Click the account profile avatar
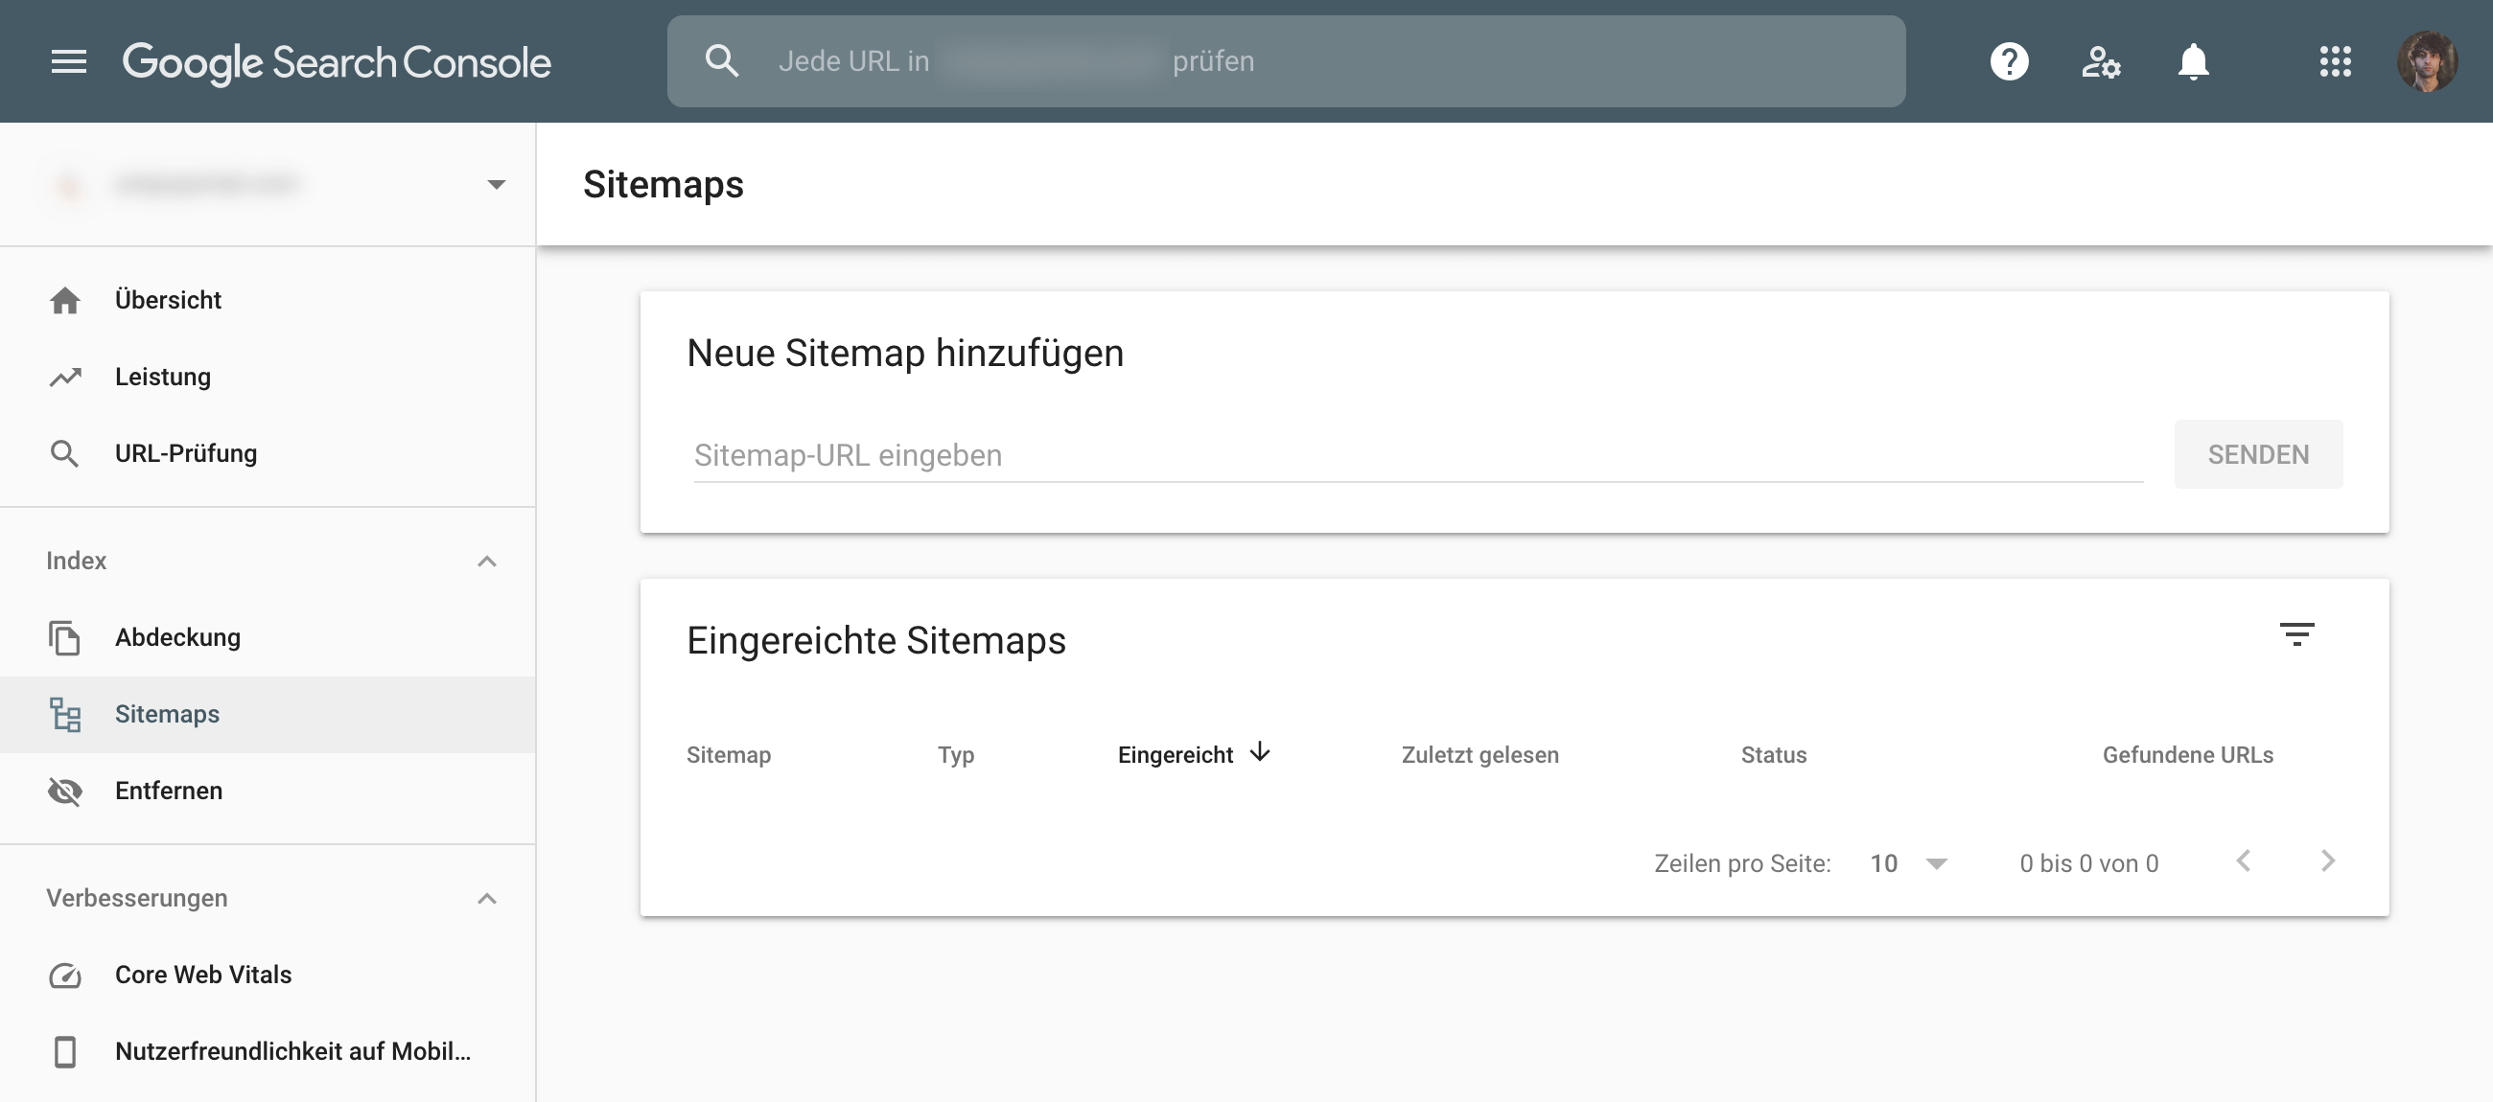Image resolution: width=2493 pixels, height=1102 pixels. (x=2426, y=61)
